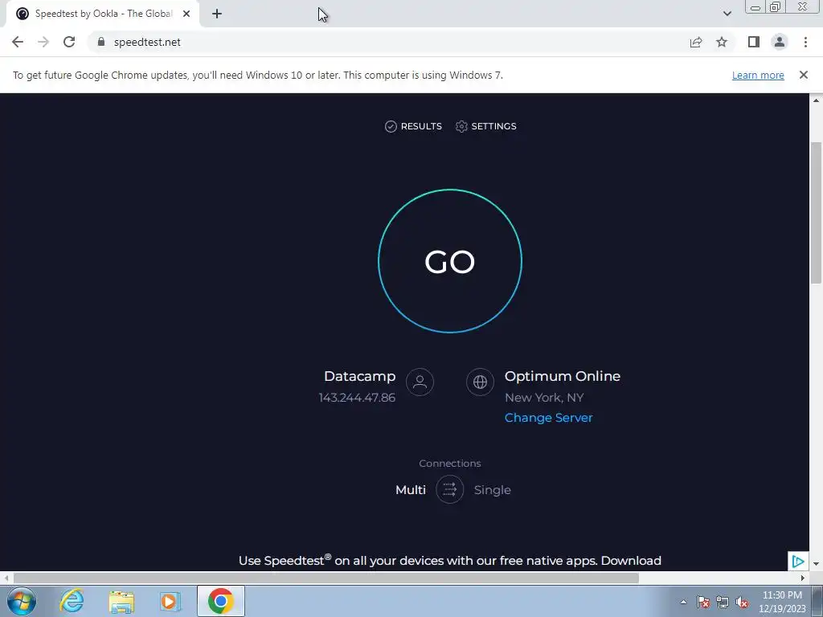Viewport: 823px width, 617px height.
Task: View site info via lock icon
Action: pyautogui.click(x=101, y=42)
